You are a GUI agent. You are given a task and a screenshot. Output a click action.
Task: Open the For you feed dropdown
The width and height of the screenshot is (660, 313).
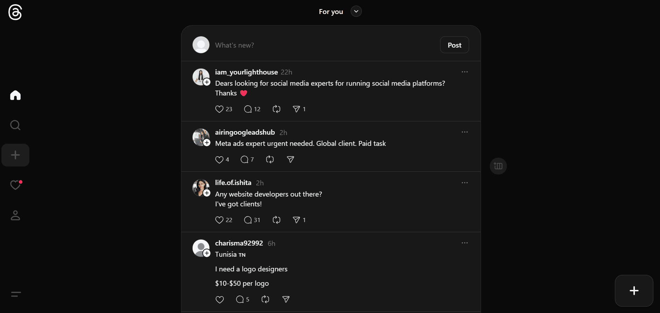pyautogui.click(x=356, y=11)
